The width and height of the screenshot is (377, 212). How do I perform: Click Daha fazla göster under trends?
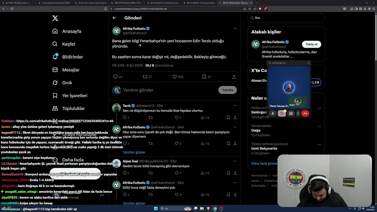tap(264, 163)
